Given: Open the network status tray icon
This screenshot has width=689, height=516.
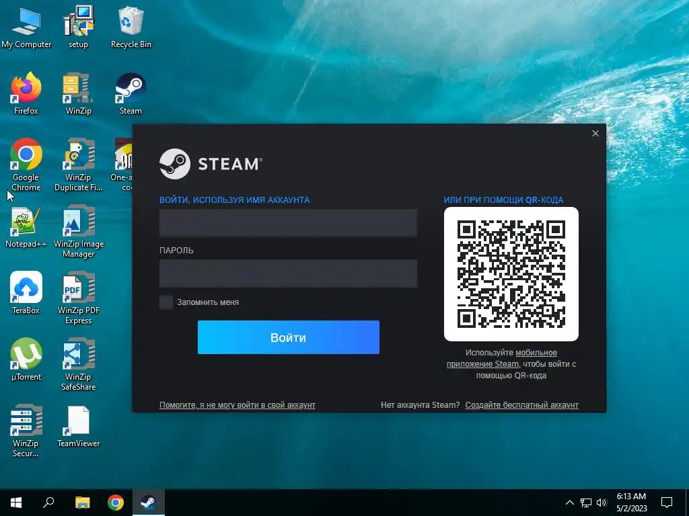Looking at the screenshot, I should point(586,503).
